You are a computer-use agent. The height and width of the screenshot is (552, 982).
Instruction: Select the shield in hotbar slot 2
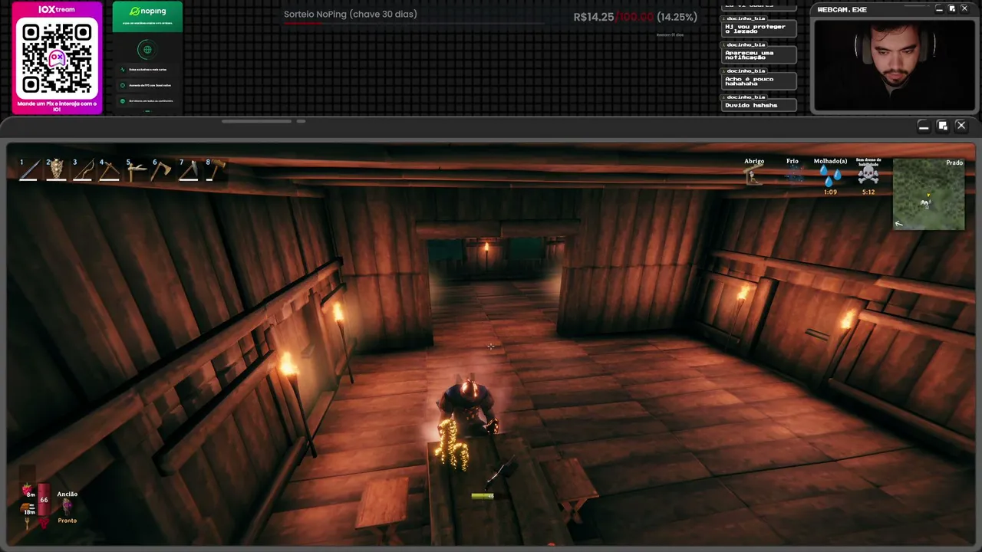point(55,170)
